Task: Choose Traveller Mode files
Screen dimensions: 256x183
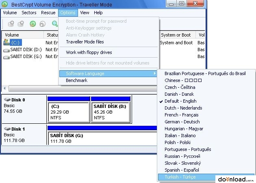Action: [x=108, y=42]
